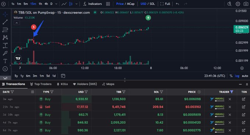
Task: Select the trend line drawing tool
Action: 5,22
